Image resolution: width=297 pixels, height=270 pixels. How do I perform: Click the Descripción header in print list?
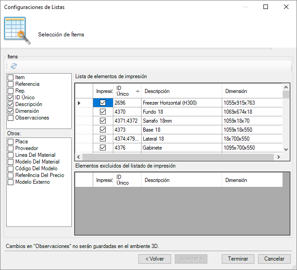[x=181, y=91]
